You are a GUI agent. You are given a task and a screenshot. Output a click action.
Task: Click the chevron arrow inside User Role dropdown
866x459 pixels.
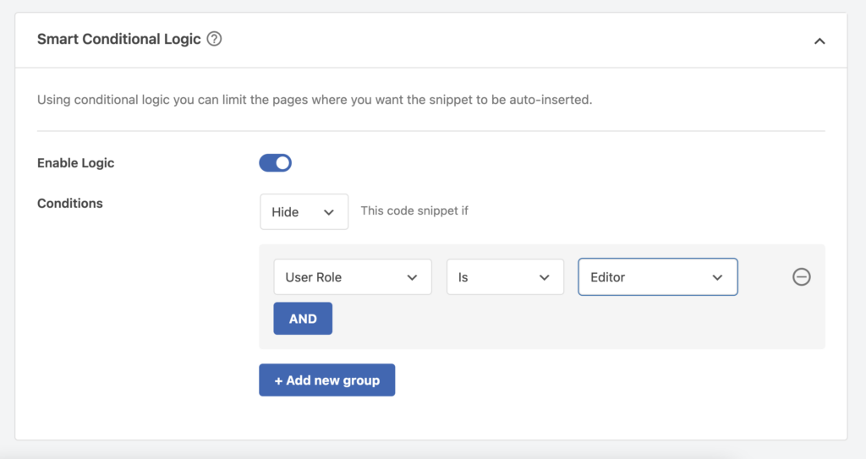click(412, 277)
